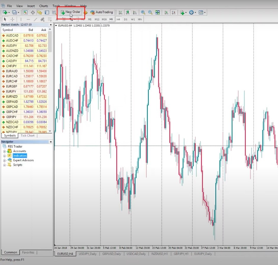
Task: Click the Zoom In magnifier icon
Action: [x=143, y=12]
